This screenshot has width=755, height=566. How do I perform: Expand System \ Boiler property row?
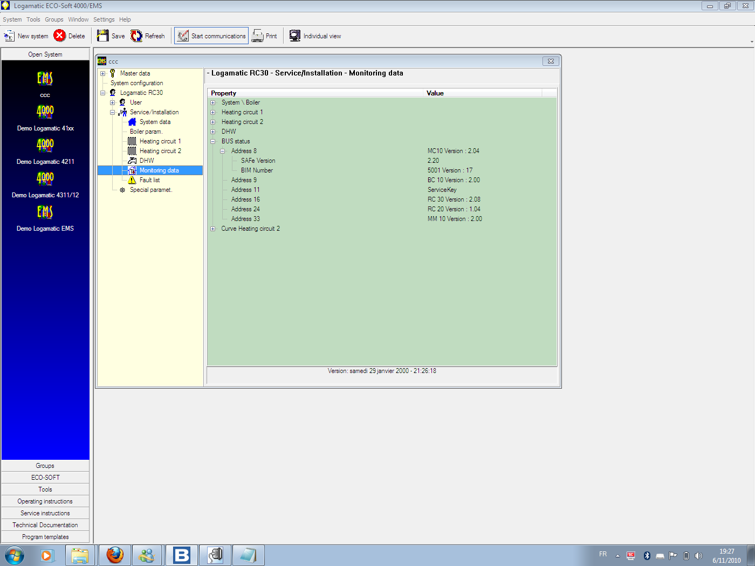(213, 102)
